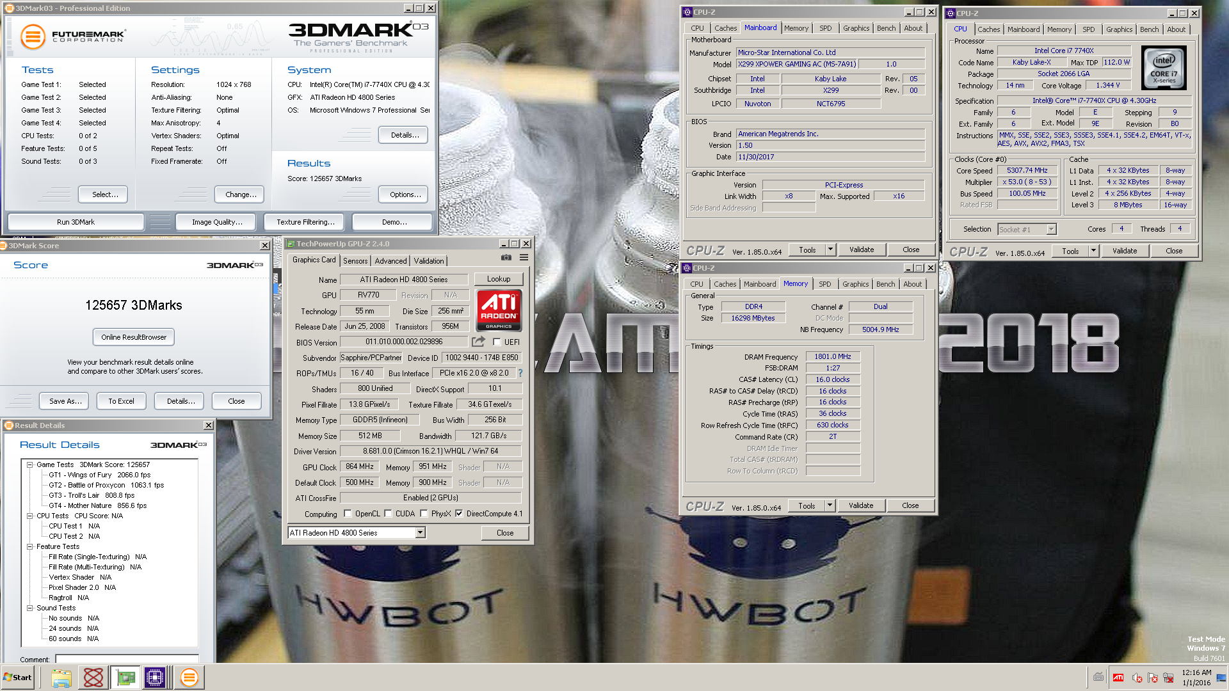Click the system Details button in 3DMark03

coord(405,135)
